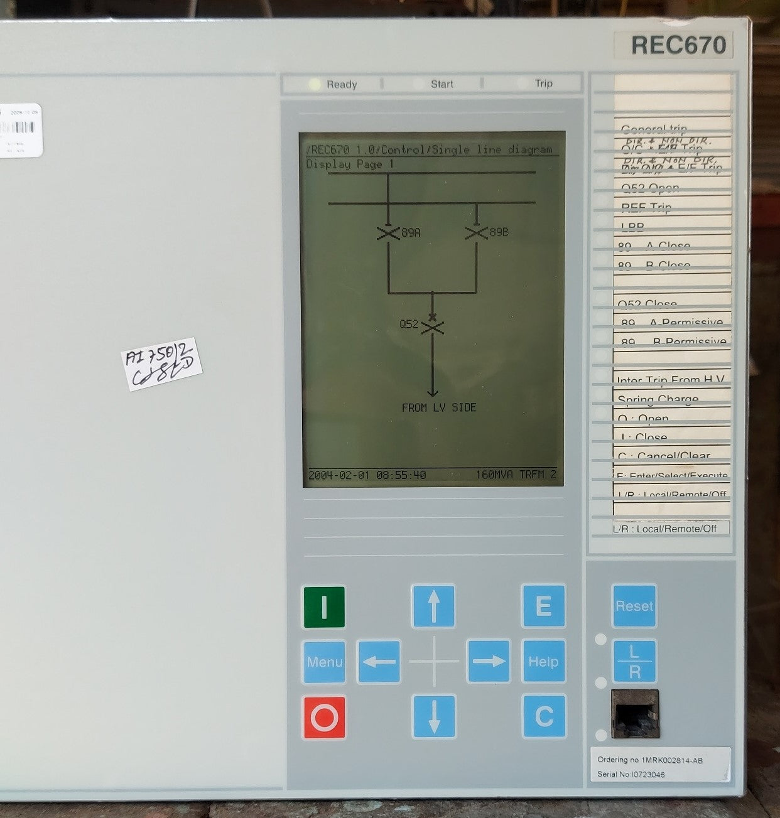This screenshot has height=818, width=780.
Task: Click the RJ45 front port
Action: (x=635, y=714)
